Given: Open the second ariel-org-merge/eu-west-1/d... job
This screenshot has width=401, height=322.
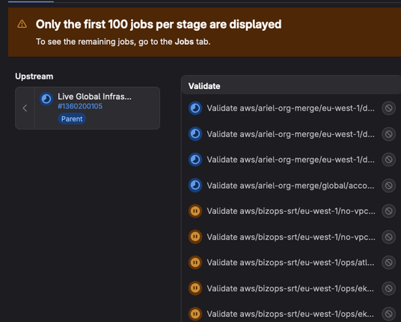Looking at the screenshot, I should click(290, 134).
